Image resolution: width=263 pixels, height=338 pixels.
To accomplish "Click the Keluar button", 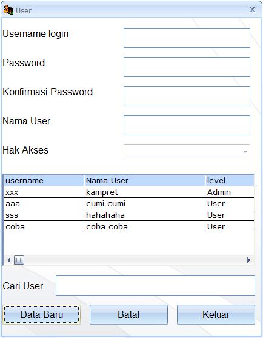I will pos(216,314).
